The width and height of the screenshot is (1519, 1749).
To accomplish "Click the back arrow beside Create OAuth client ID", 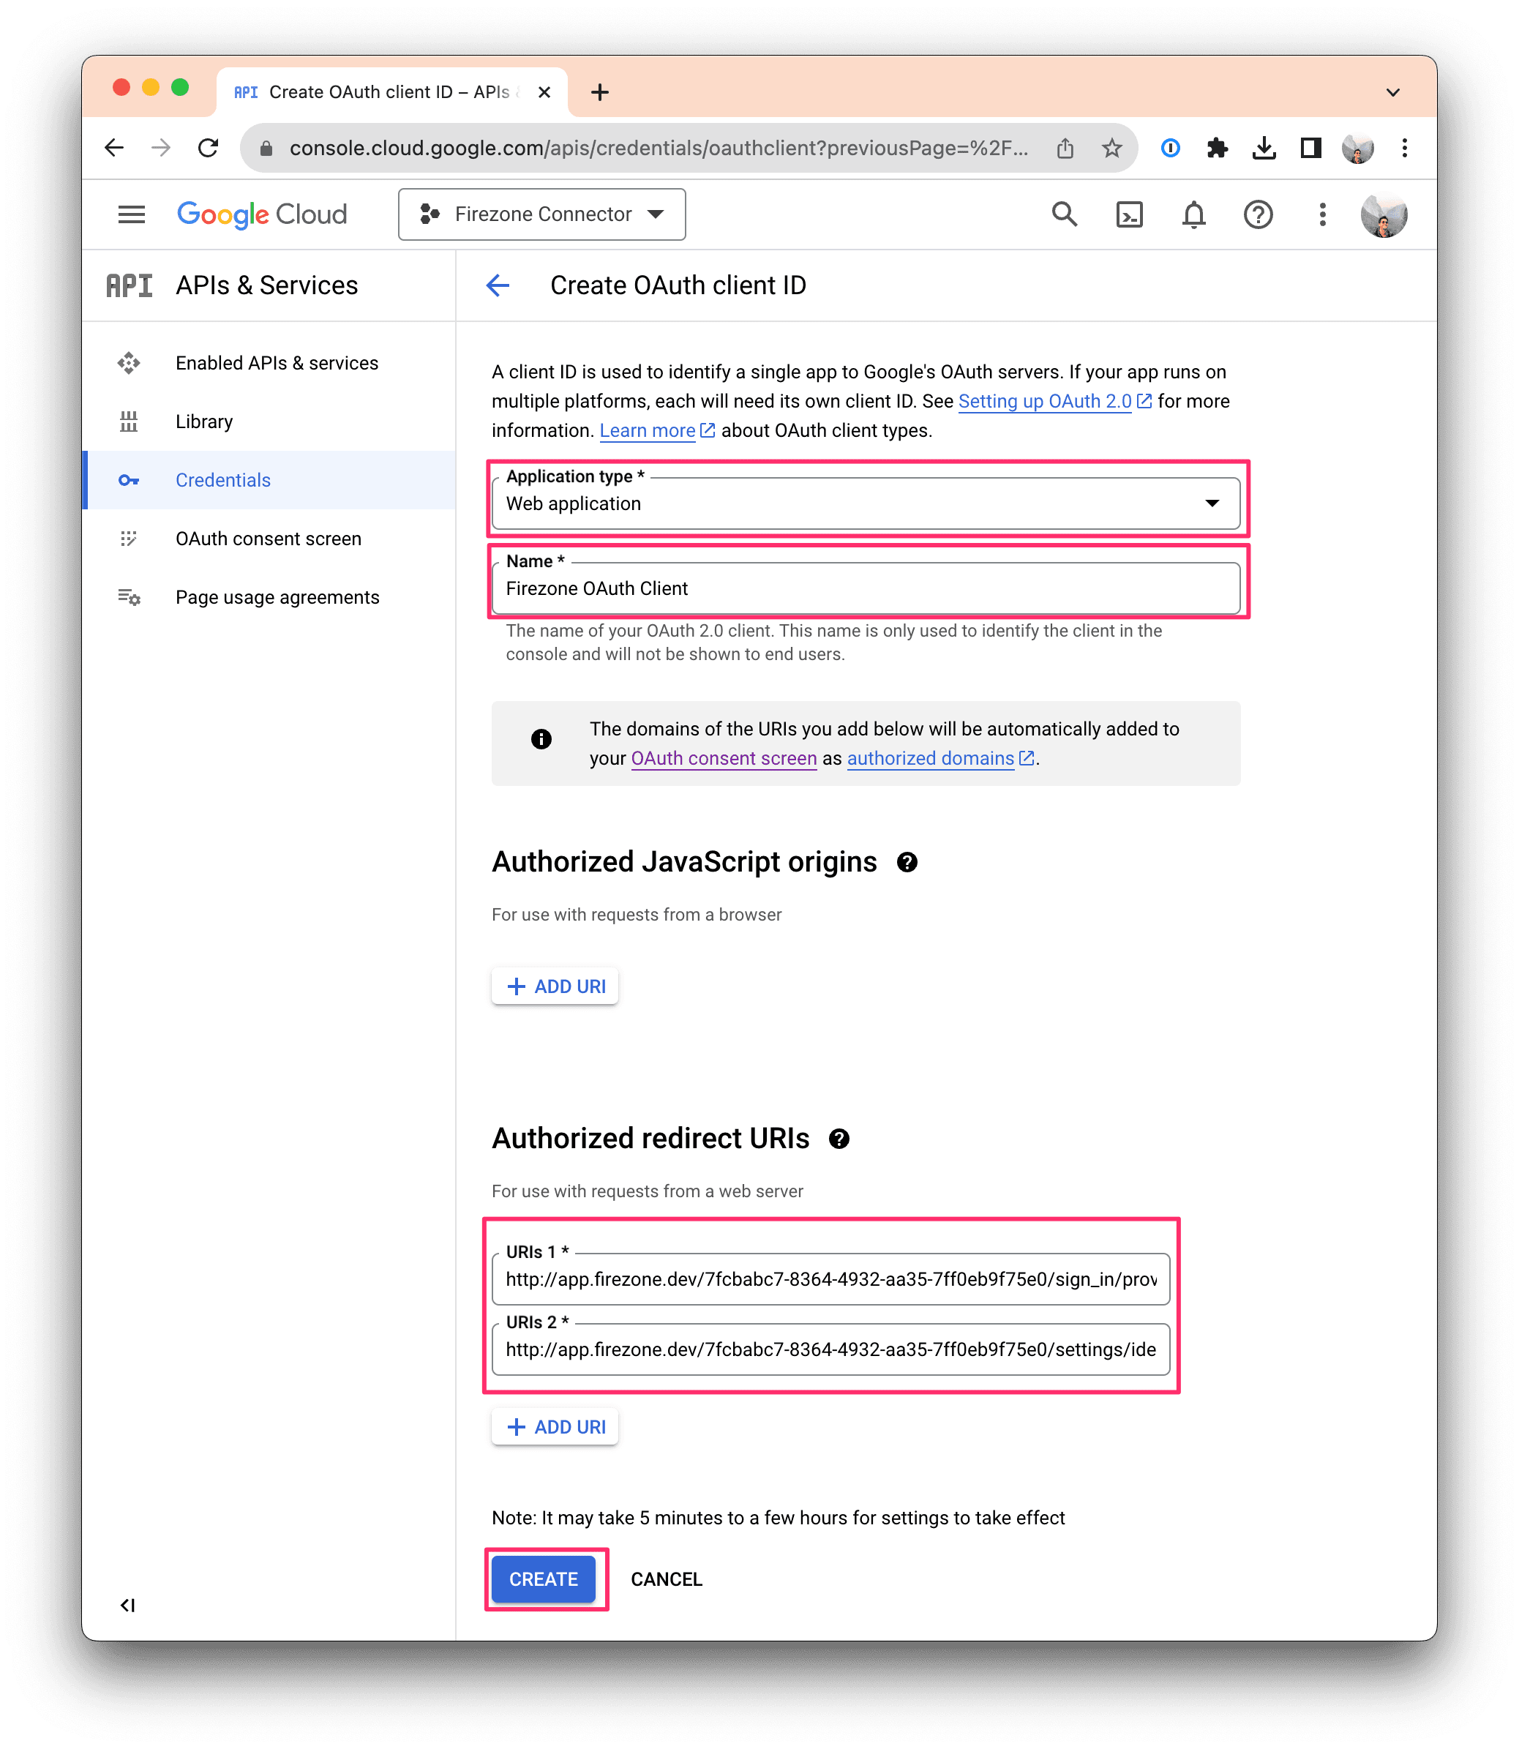I will tap(498, 285).
